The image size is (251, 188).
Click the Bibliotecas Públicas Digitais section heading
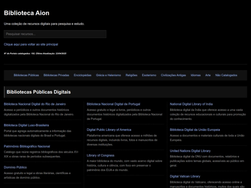pos(39,92)
